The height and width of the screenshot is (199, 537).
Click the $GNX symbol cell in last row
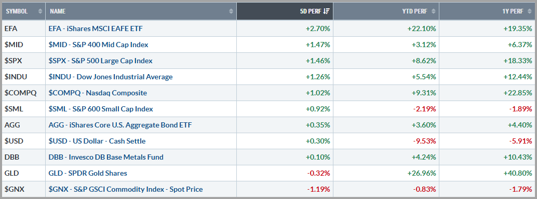point(24,189)
